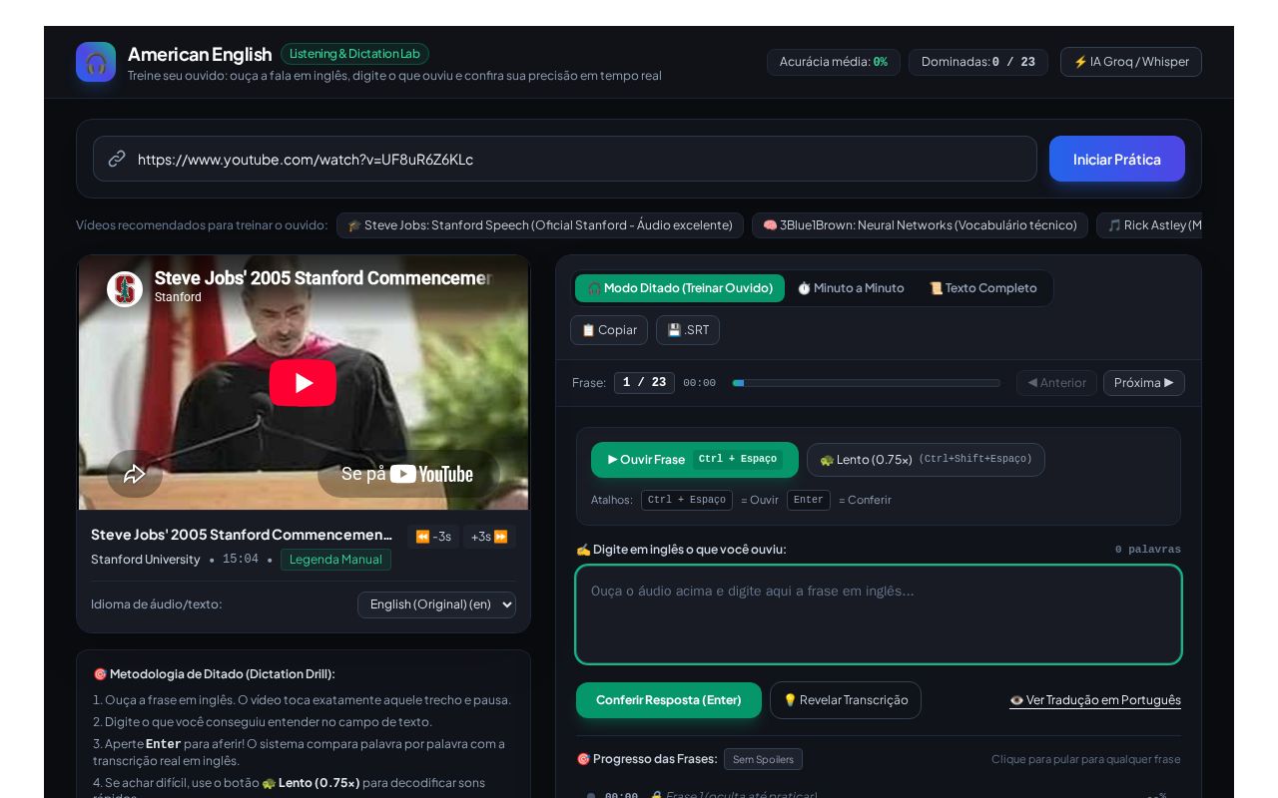Reveal transcription with lightbulb button
The width and height of the screenshot is (1278, 798).
(846, 700)
